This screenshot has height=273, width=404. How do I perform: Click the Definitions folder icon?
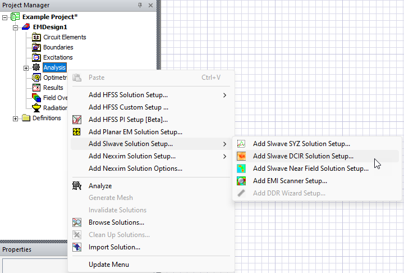26,118
